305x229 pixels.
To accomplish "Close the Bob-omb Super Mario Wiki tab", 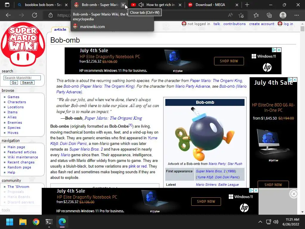I will (x=123, y=5).
